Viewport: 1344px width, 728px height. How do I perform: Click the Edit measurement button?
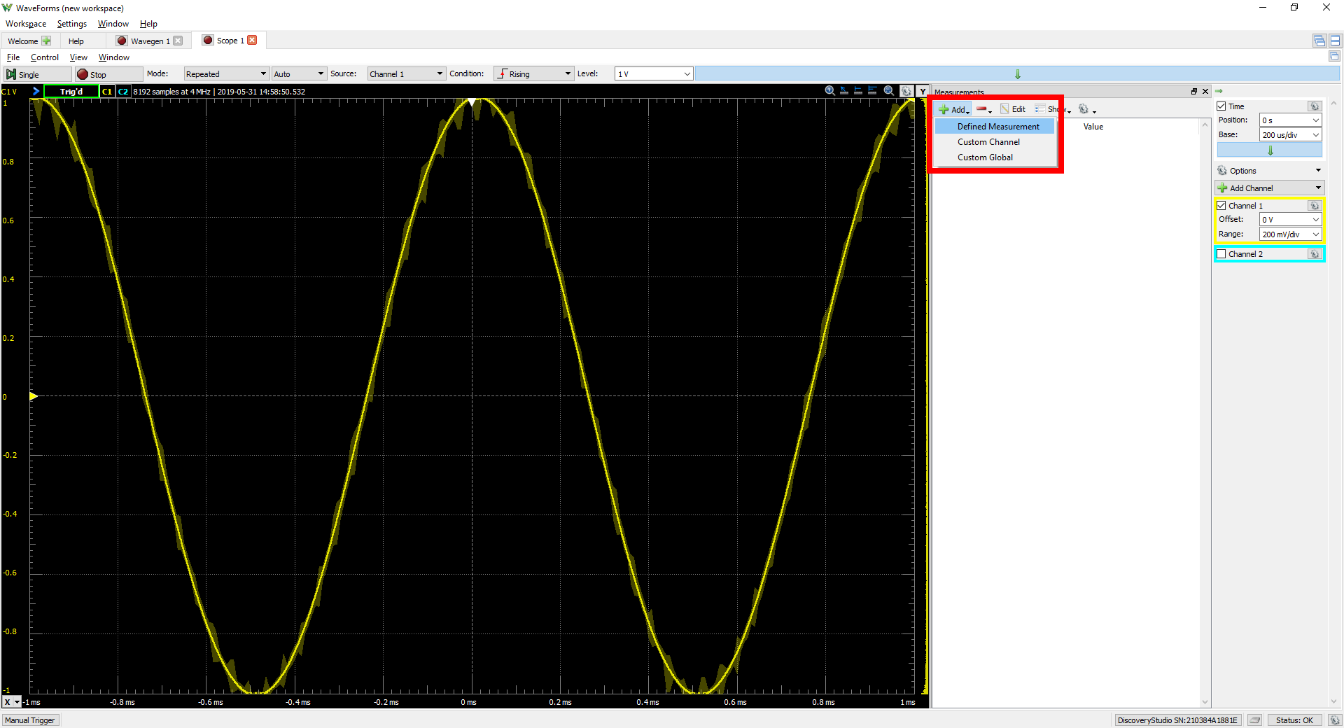click(1013, 109)
